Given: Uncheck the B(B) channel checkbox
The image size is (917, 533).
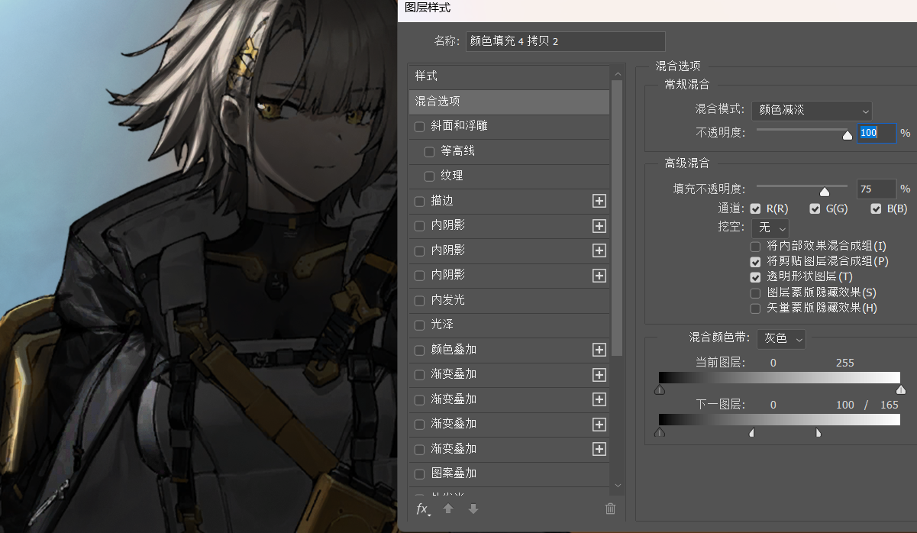Looking at the screenshot, I should click(876, 208).
